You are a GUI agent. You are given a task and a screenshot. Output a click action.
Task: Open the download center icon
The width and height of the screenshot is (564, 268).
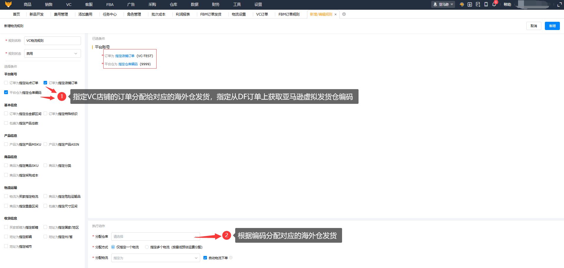coord(470,4)
